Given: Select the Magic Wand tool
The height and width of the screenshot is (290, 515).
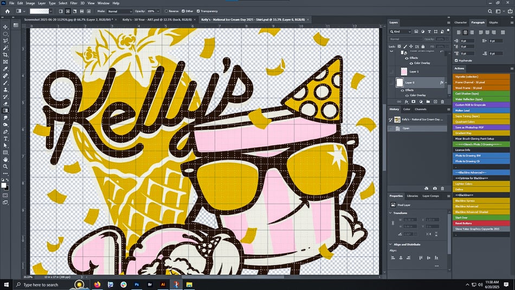Looking at the screenshot, I should [x=5, y=48].
